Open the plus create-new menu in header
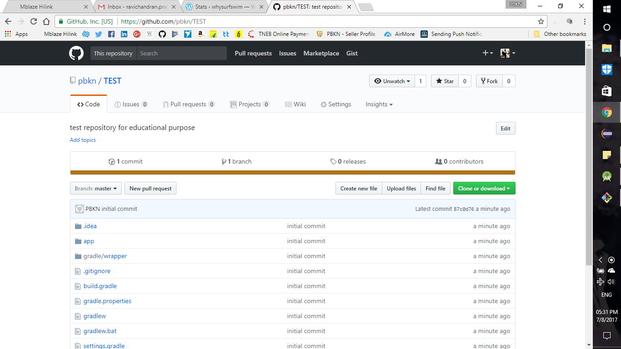 coord(487,53)
